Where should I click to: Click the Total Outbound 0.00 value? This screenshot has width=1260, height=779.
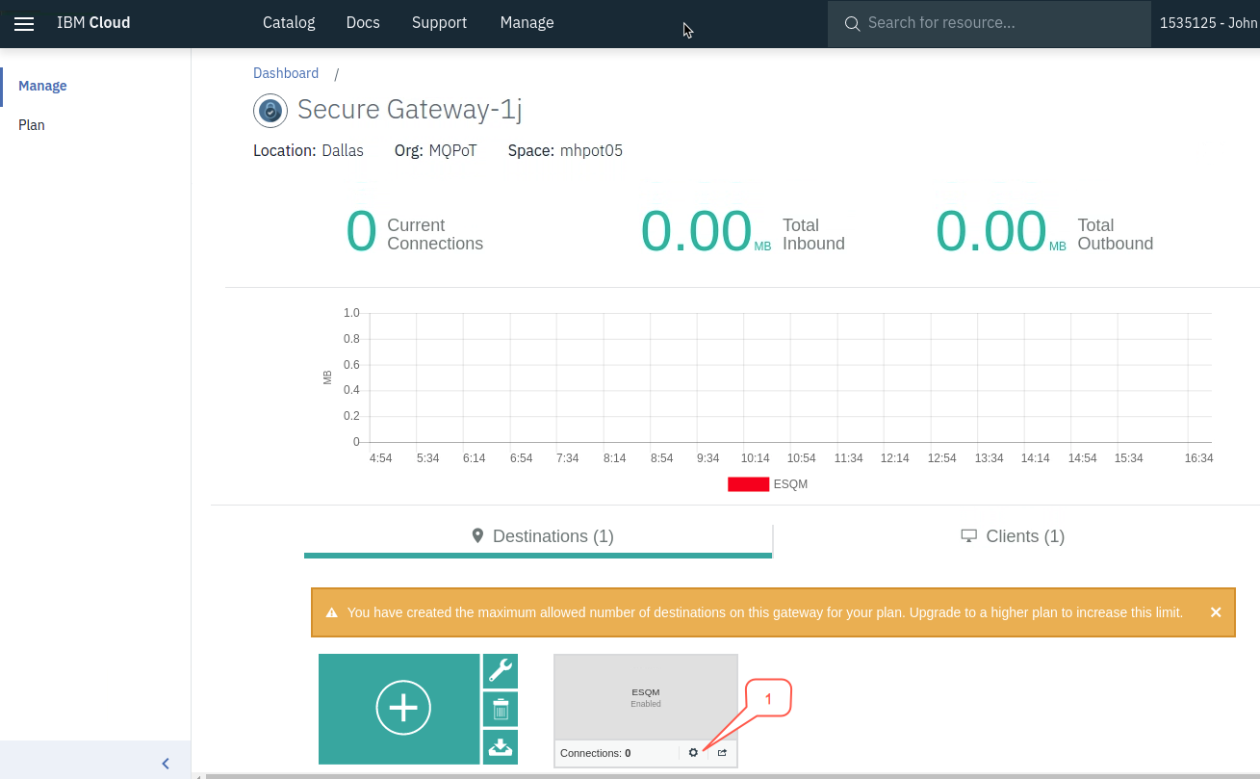pos(990,233)
